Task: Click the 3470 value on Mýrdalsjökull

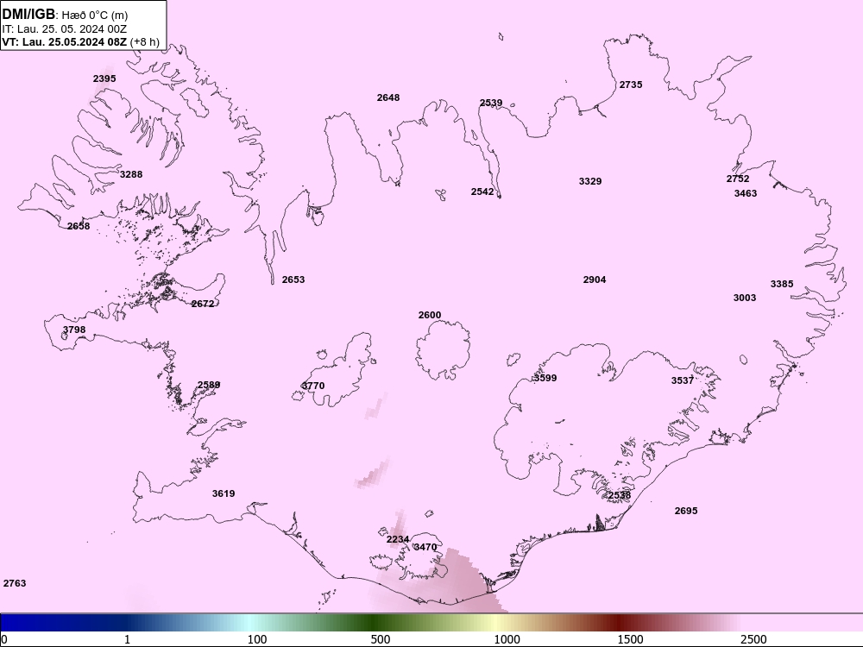Action: 425,547
